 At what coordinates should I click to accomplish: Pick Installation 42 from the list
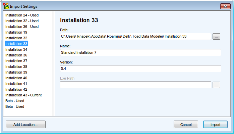(x=16, y=89)
